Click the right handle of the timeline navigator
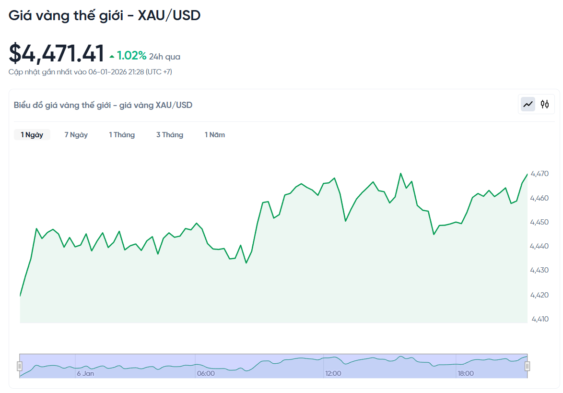563x393 pixels. pyautogui.click(x=528, y=365)
